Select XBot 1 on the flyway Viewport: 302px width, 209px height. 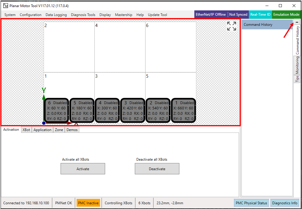[x=184, y=111]
